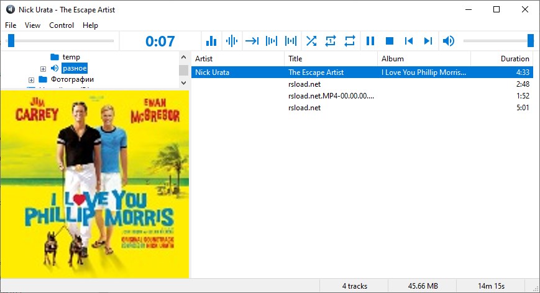Open the Help menu

[90, 25]
